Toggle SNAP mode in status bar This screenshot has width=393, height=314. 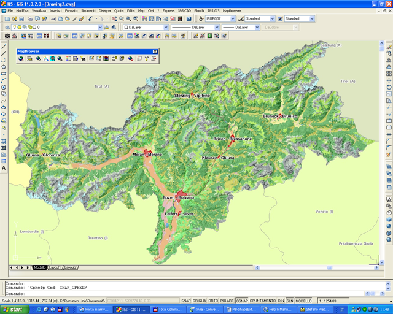click(x=185, y=301)
